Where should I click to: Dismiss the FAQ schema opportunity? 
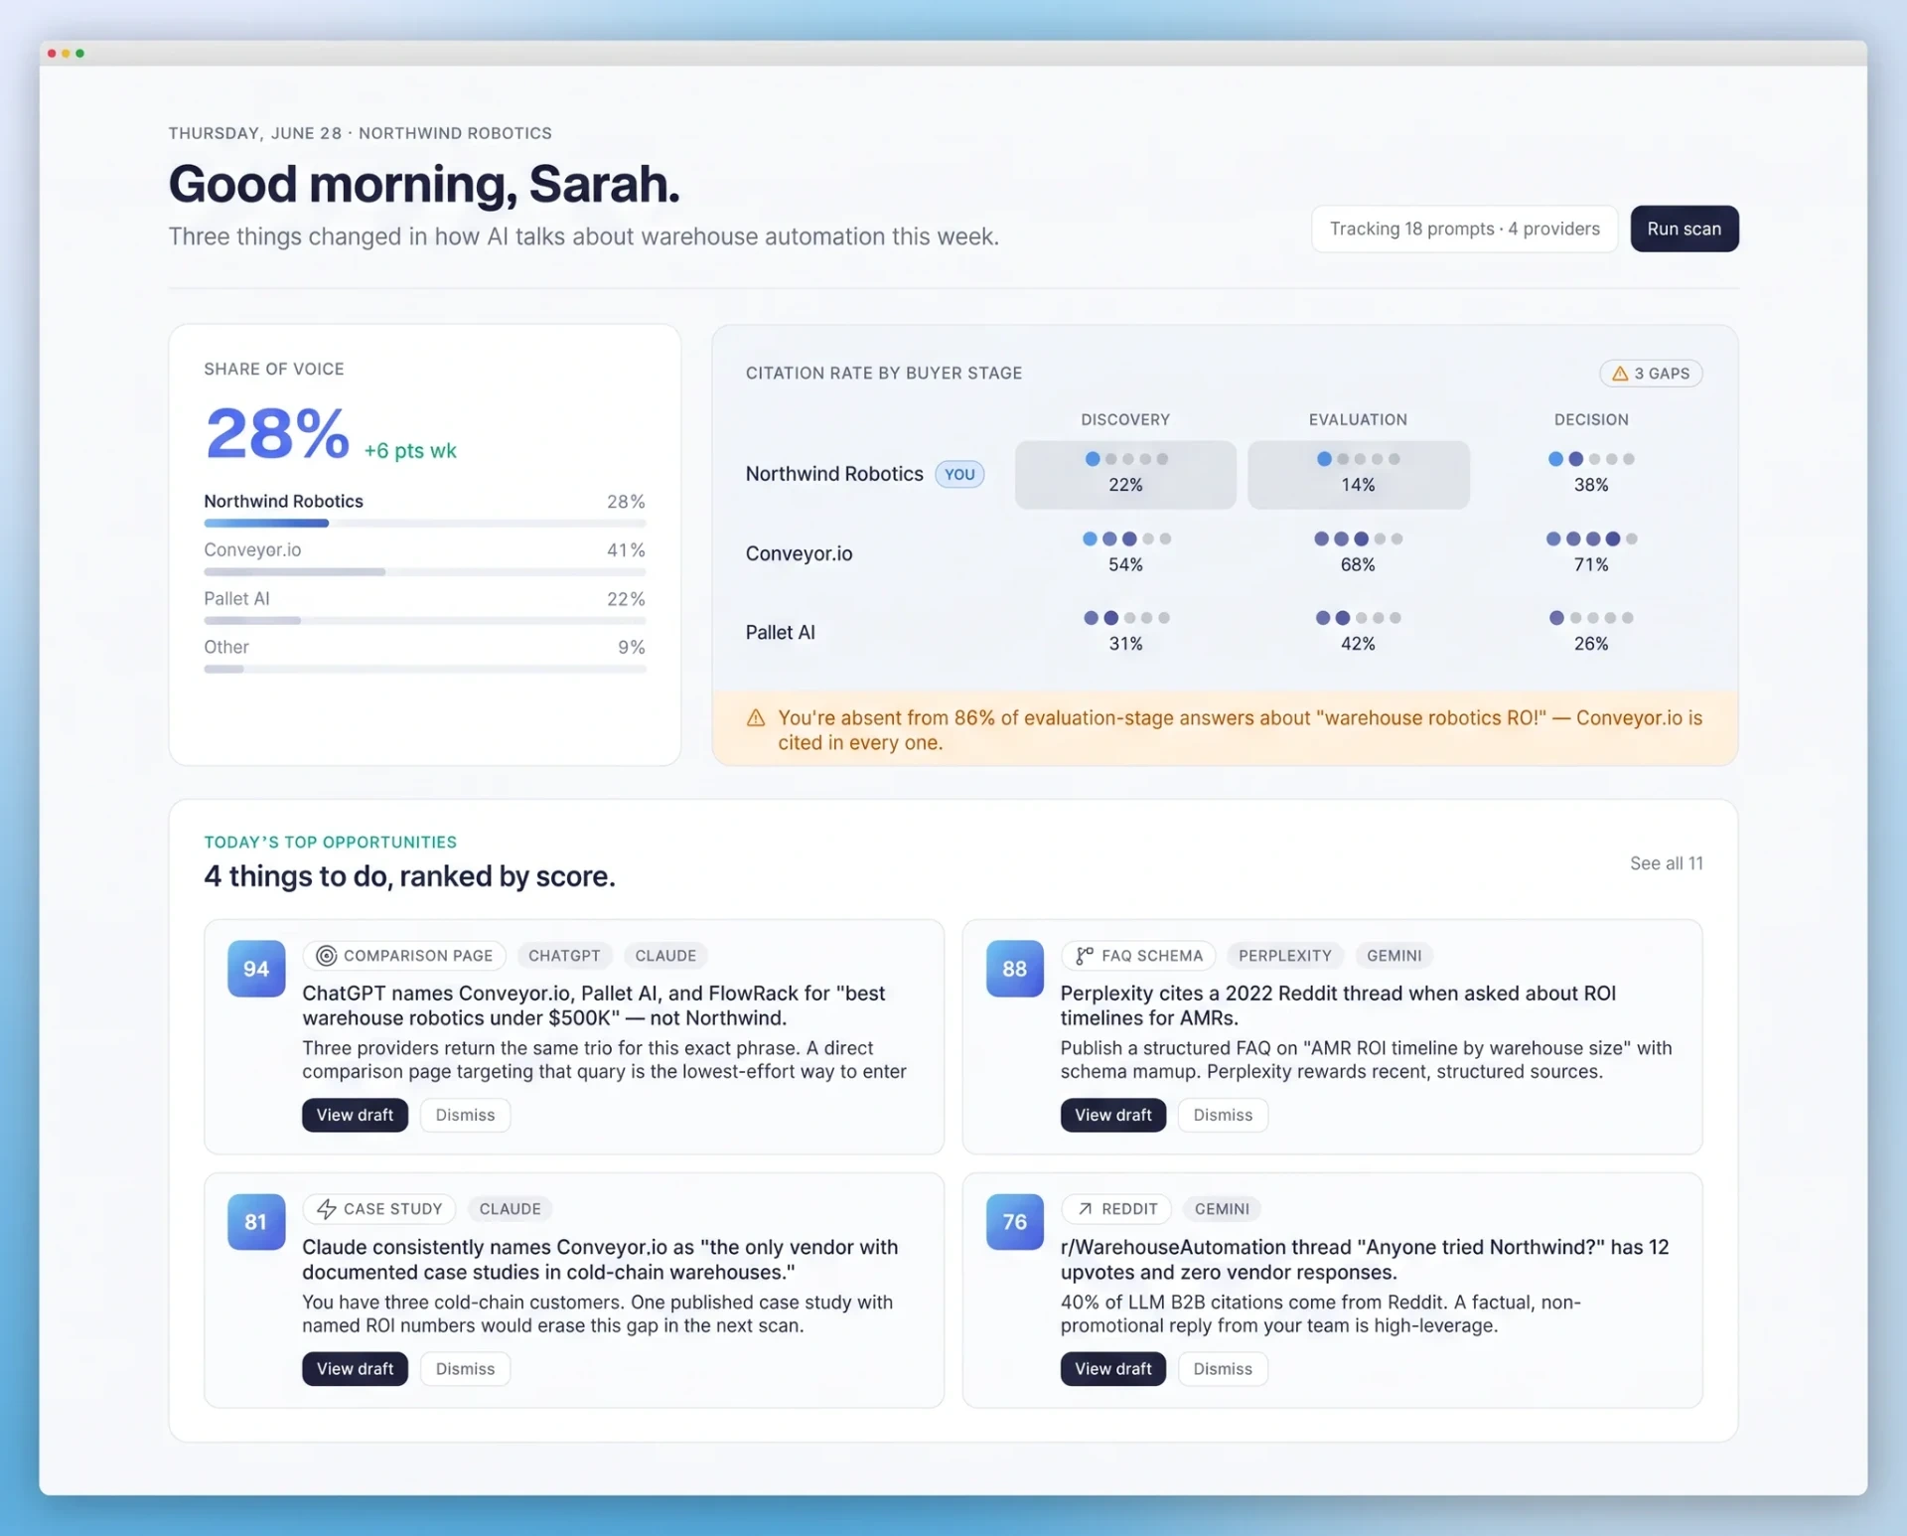tap(1223, 1115)
